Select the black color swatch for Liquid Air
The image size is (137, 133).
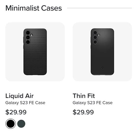[x=11, y=124]
